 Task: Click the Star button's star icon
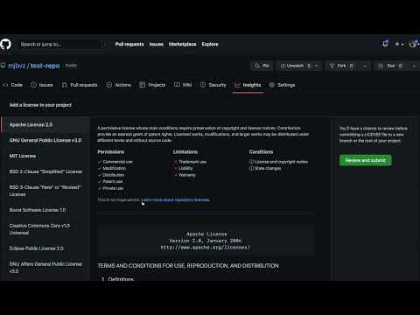pyautogui.click(x=381, y=66)
